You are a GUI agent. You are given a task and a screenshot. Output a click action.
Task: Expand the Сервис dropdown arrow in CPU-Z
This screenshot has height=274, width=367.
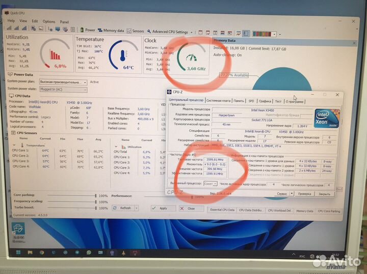tap(292, 194)
